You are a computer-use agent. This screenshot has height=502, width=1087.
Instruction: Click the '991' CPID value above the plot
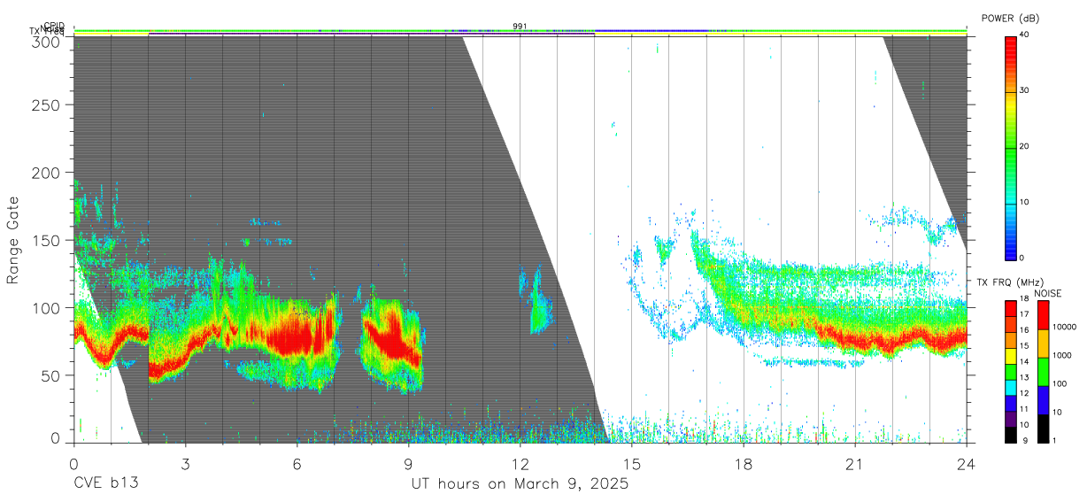point(520,26)
